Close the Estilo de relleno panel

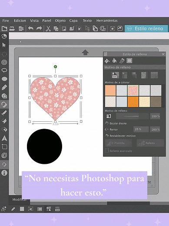tap(163, 54)
